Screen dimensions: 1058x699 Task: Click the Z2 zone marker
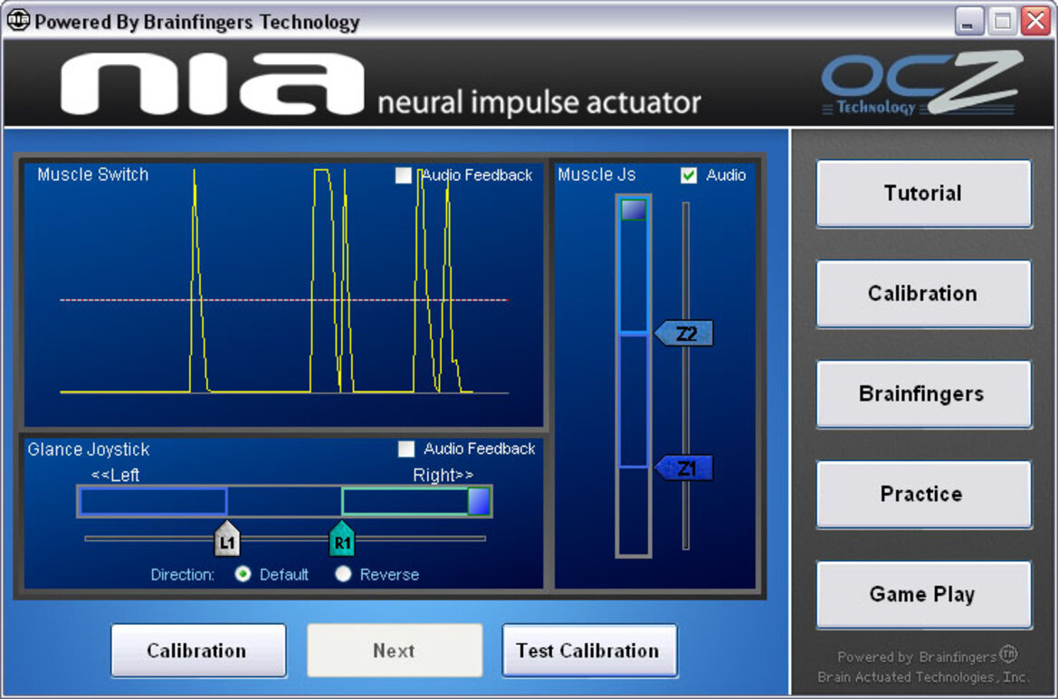(x=684, y=334)
